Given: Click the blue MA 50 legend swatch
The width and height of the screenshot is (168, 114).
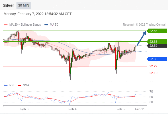Looking at the screenshot, I should click(x=46, y=25).
